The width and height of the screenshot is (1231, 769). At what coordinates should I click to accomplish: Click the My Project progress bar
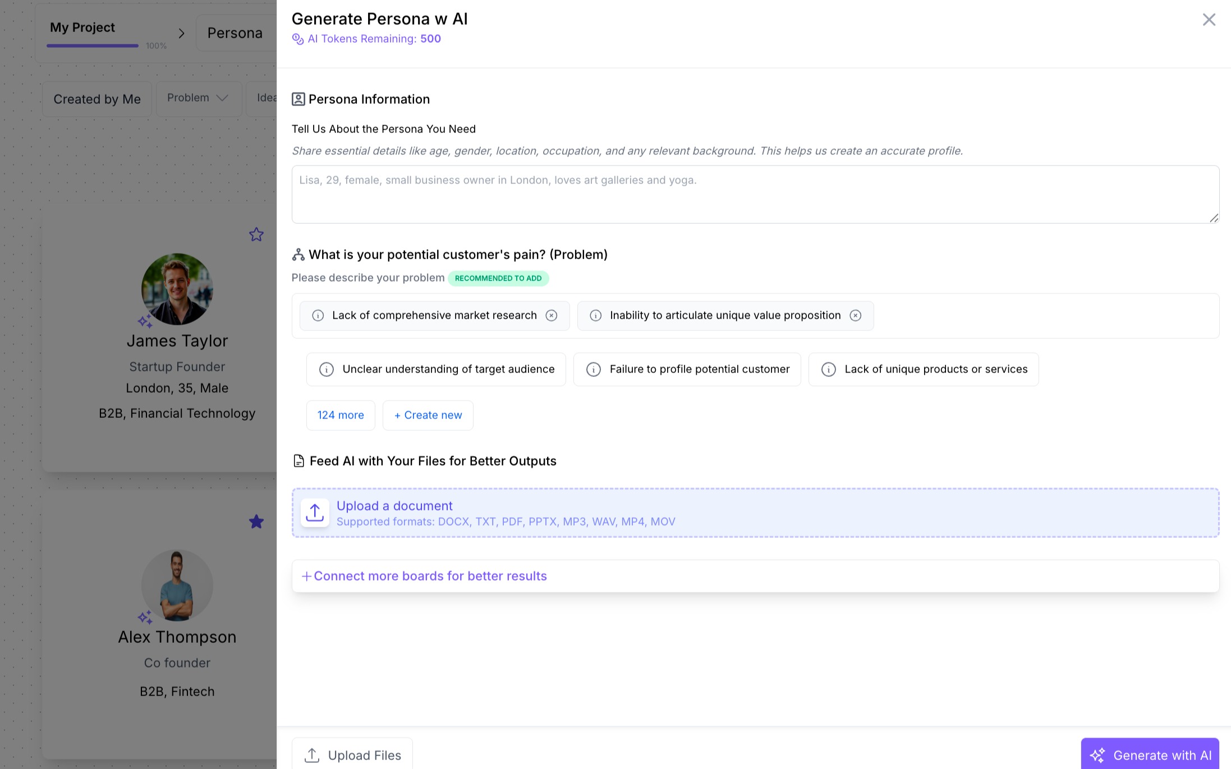[x=93, y=45]
